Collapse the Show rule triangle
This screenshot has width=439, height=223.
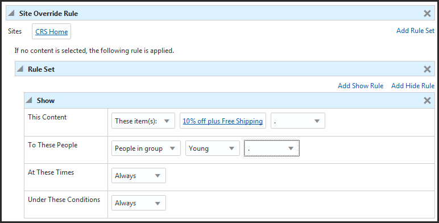29,100
